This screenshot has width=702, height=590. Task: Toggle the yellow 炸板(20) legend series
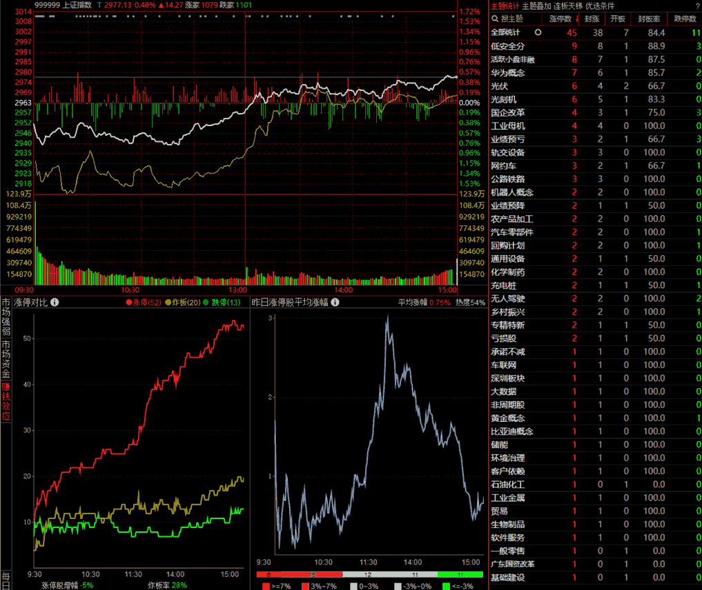(183, 303)
